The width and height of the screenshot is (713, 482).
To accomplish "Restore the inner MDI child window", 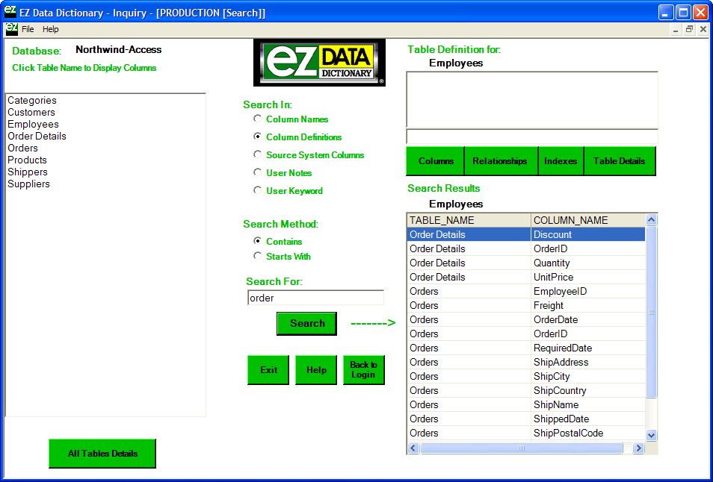I will pos(689,29).
